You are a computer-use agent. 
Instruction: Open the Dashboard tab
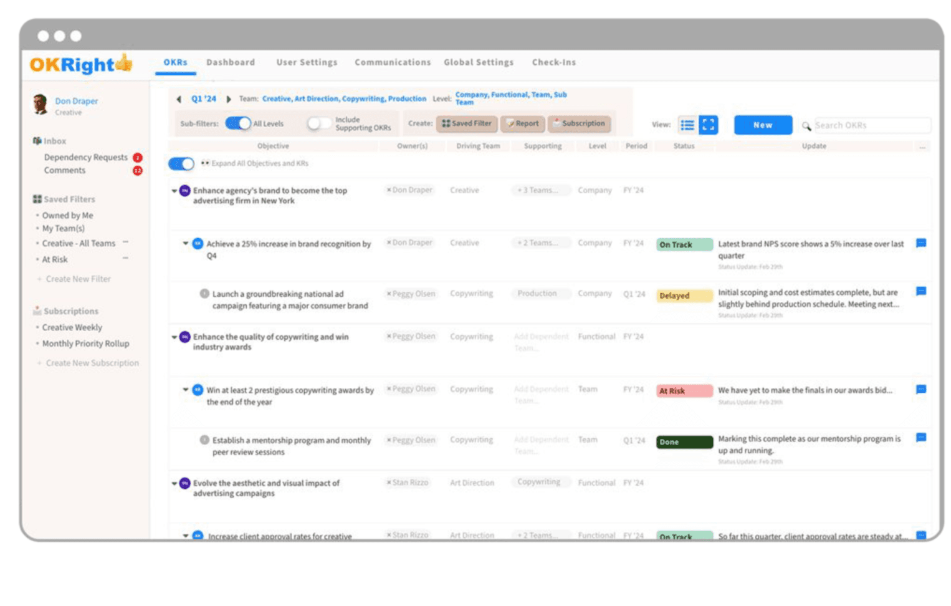231,62
